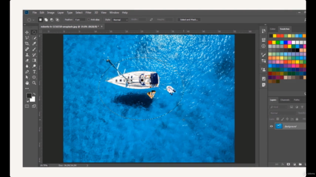Toggle lock all for the layer

point(297,119)
